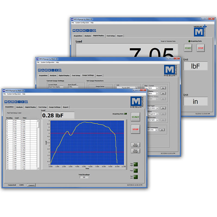This screenshot has height=217, width=217.
Task: Open the Filter Display dropdown set to None
Action: point(157,94)
